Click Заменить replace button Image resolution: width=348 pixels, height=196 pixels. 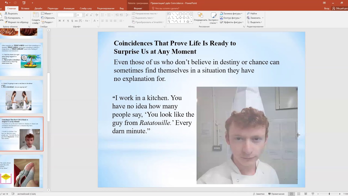[x=254, y=18]
